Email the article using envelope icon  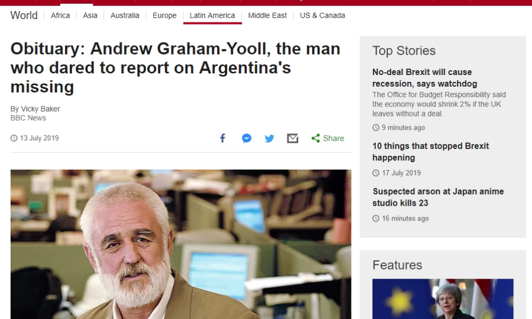click(293, 138)
